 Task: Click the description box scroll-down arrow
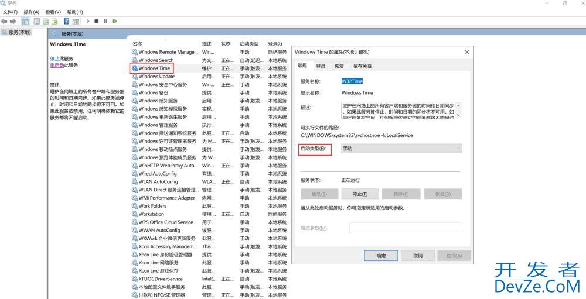point(459,115)
